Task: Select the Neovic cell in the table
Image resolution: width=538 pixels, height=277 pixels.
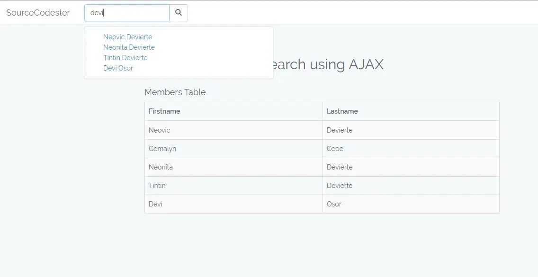Action: [159, 130]
